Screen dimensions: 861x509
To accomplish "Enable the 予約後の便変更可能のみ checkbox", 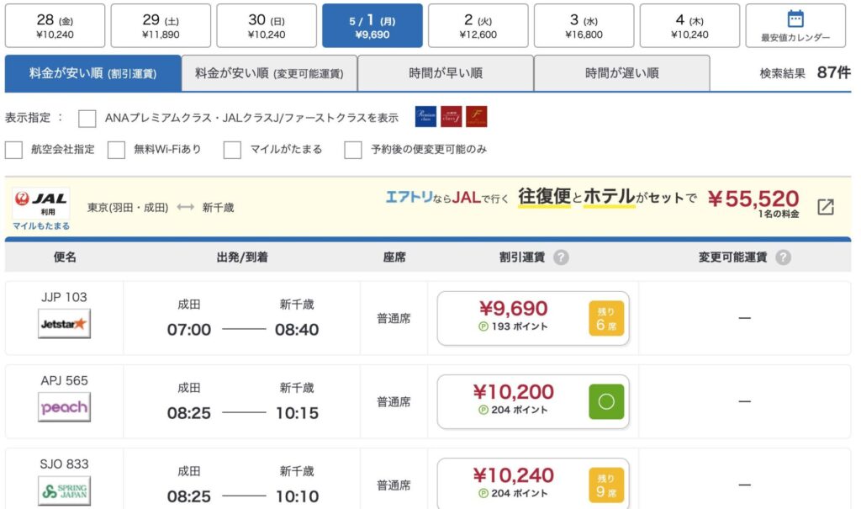I will coord(353,150).
